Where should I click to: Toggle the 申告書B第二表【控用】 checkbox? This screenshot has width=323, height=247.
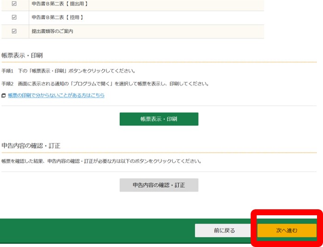(14, 17)
